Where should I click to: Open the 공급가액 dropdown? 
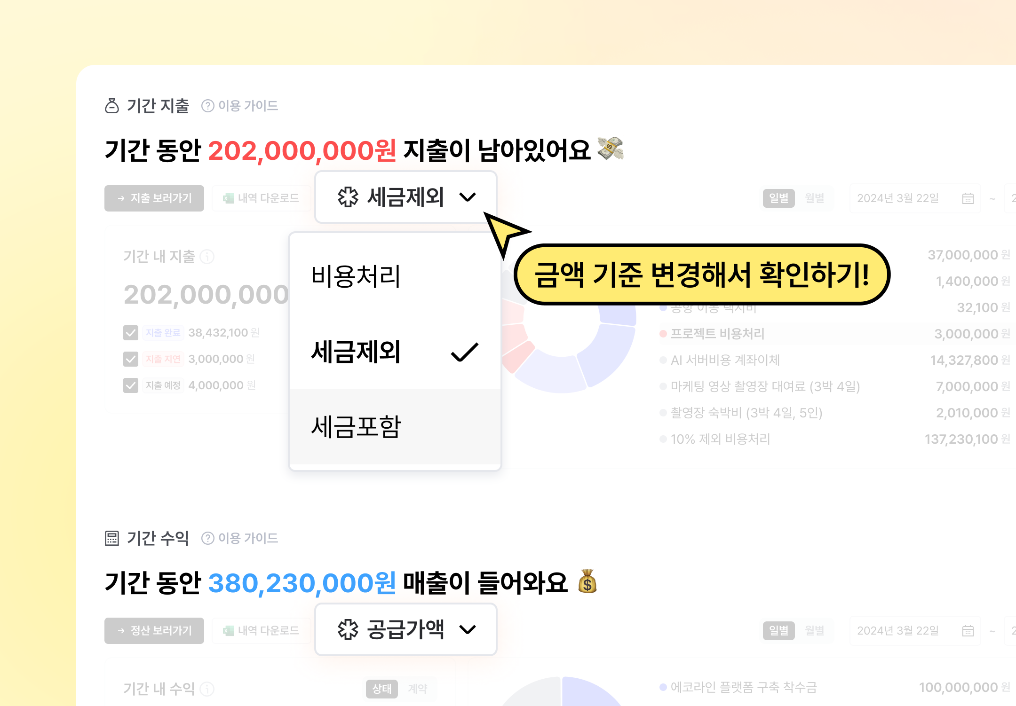406,629
